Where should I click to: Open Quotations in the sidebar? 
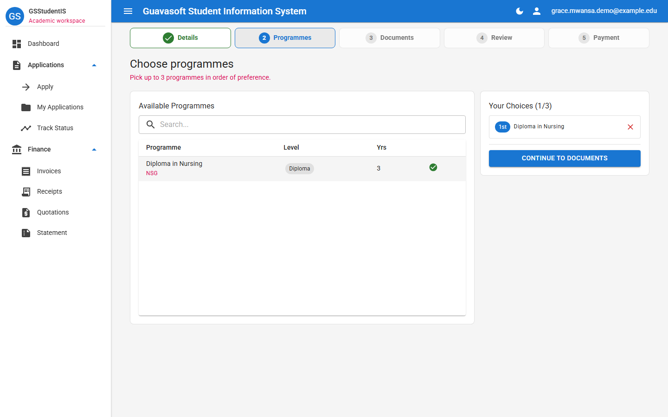[56, 212]
